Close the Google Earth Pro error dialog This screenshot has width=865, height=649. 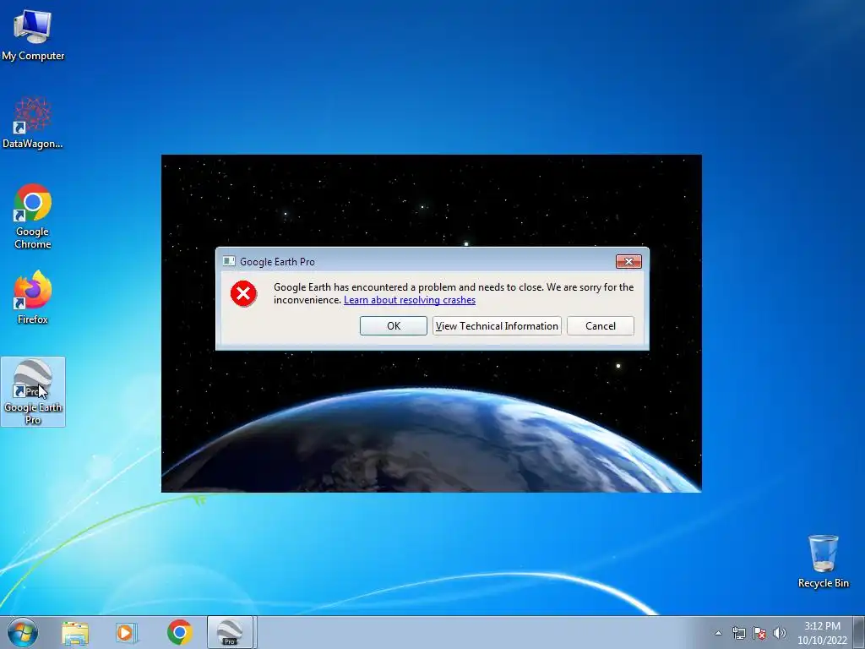(x=628, y=262)
